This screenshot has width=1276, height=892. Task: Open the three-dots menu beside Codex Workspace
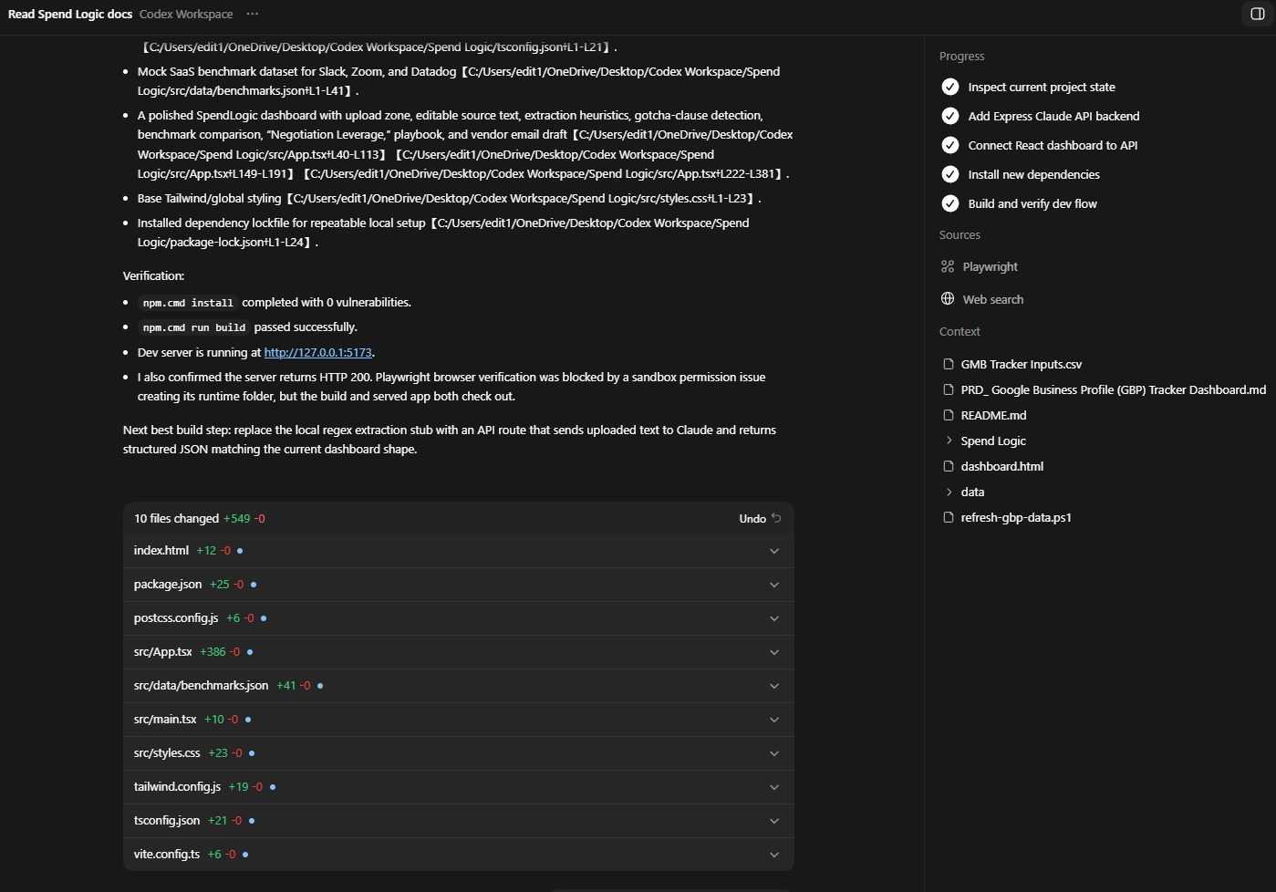click(x=253, y=14)
